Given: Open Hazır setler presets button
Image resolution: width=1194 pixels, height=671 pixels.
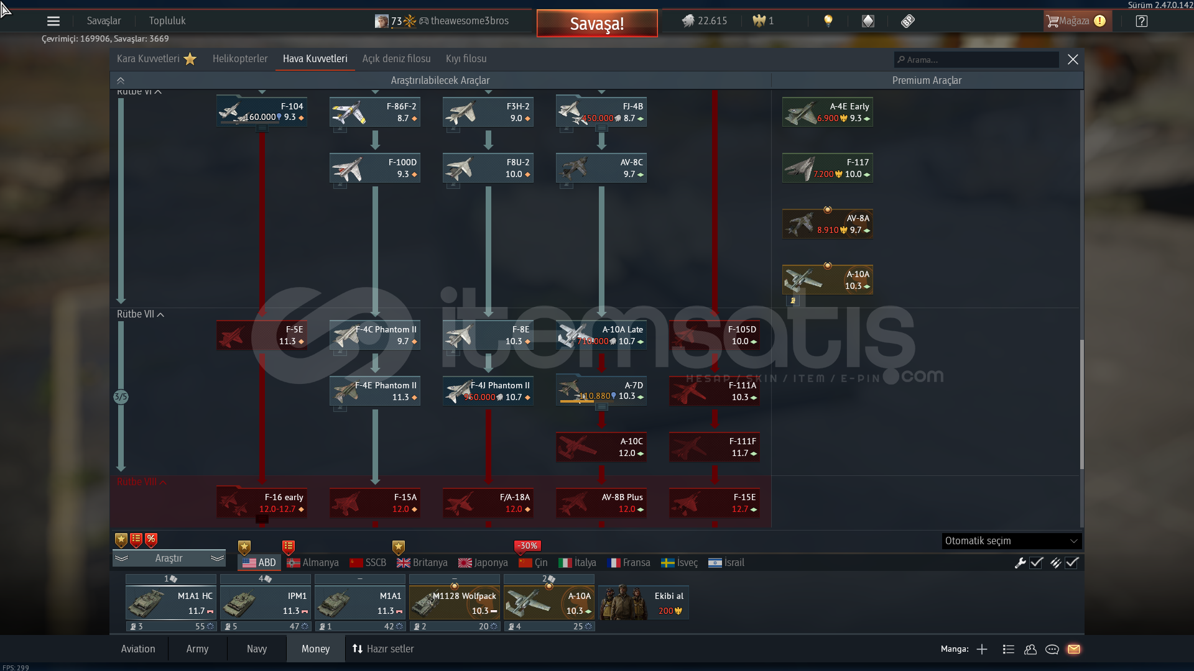Looking at the screenshot, I should click(383, 649).
